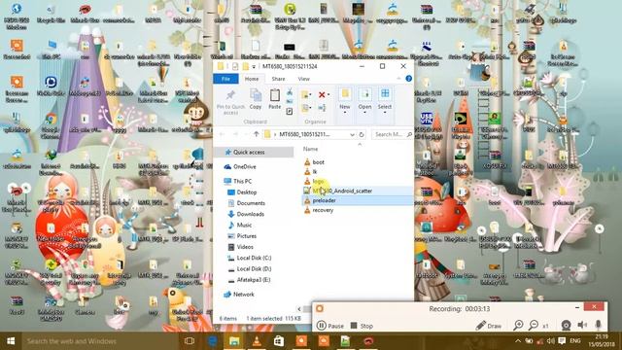Show hidden system tray icons chevron
This screenshot has height=350, width=622.
click(x=518, y=341)
